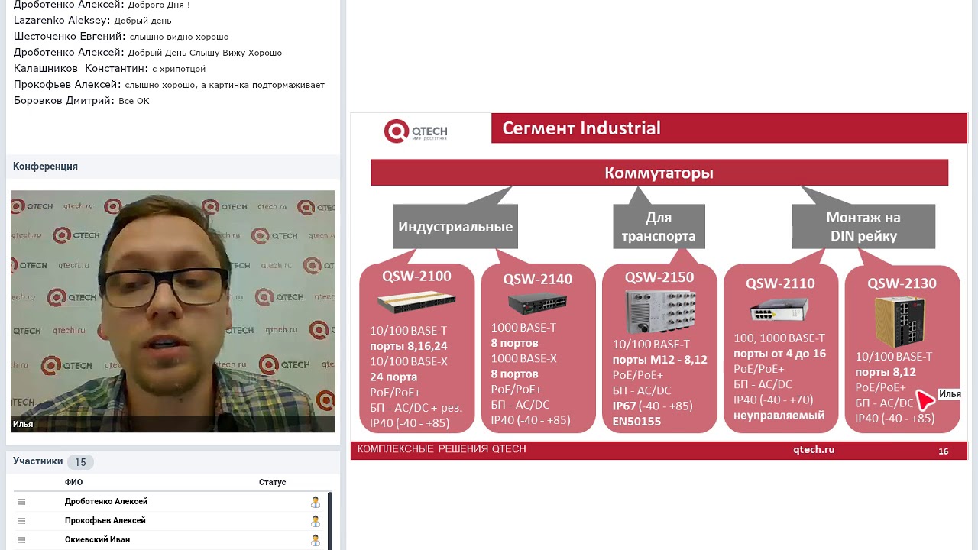Click the QSW-2100 switch product image
This screenshot has width=978, height=550.
pos(416,303)
